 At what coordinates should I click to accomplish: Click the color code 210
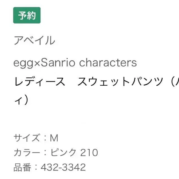(89, 153)
